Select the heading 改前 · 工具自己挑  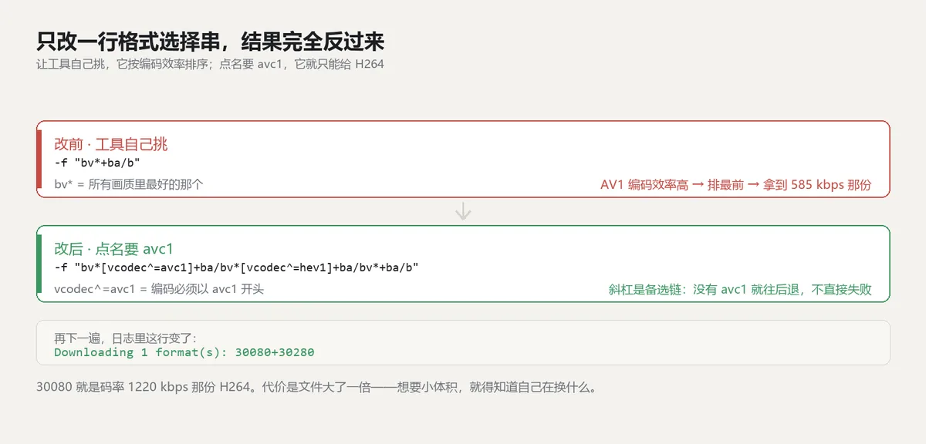click(110, 144)
